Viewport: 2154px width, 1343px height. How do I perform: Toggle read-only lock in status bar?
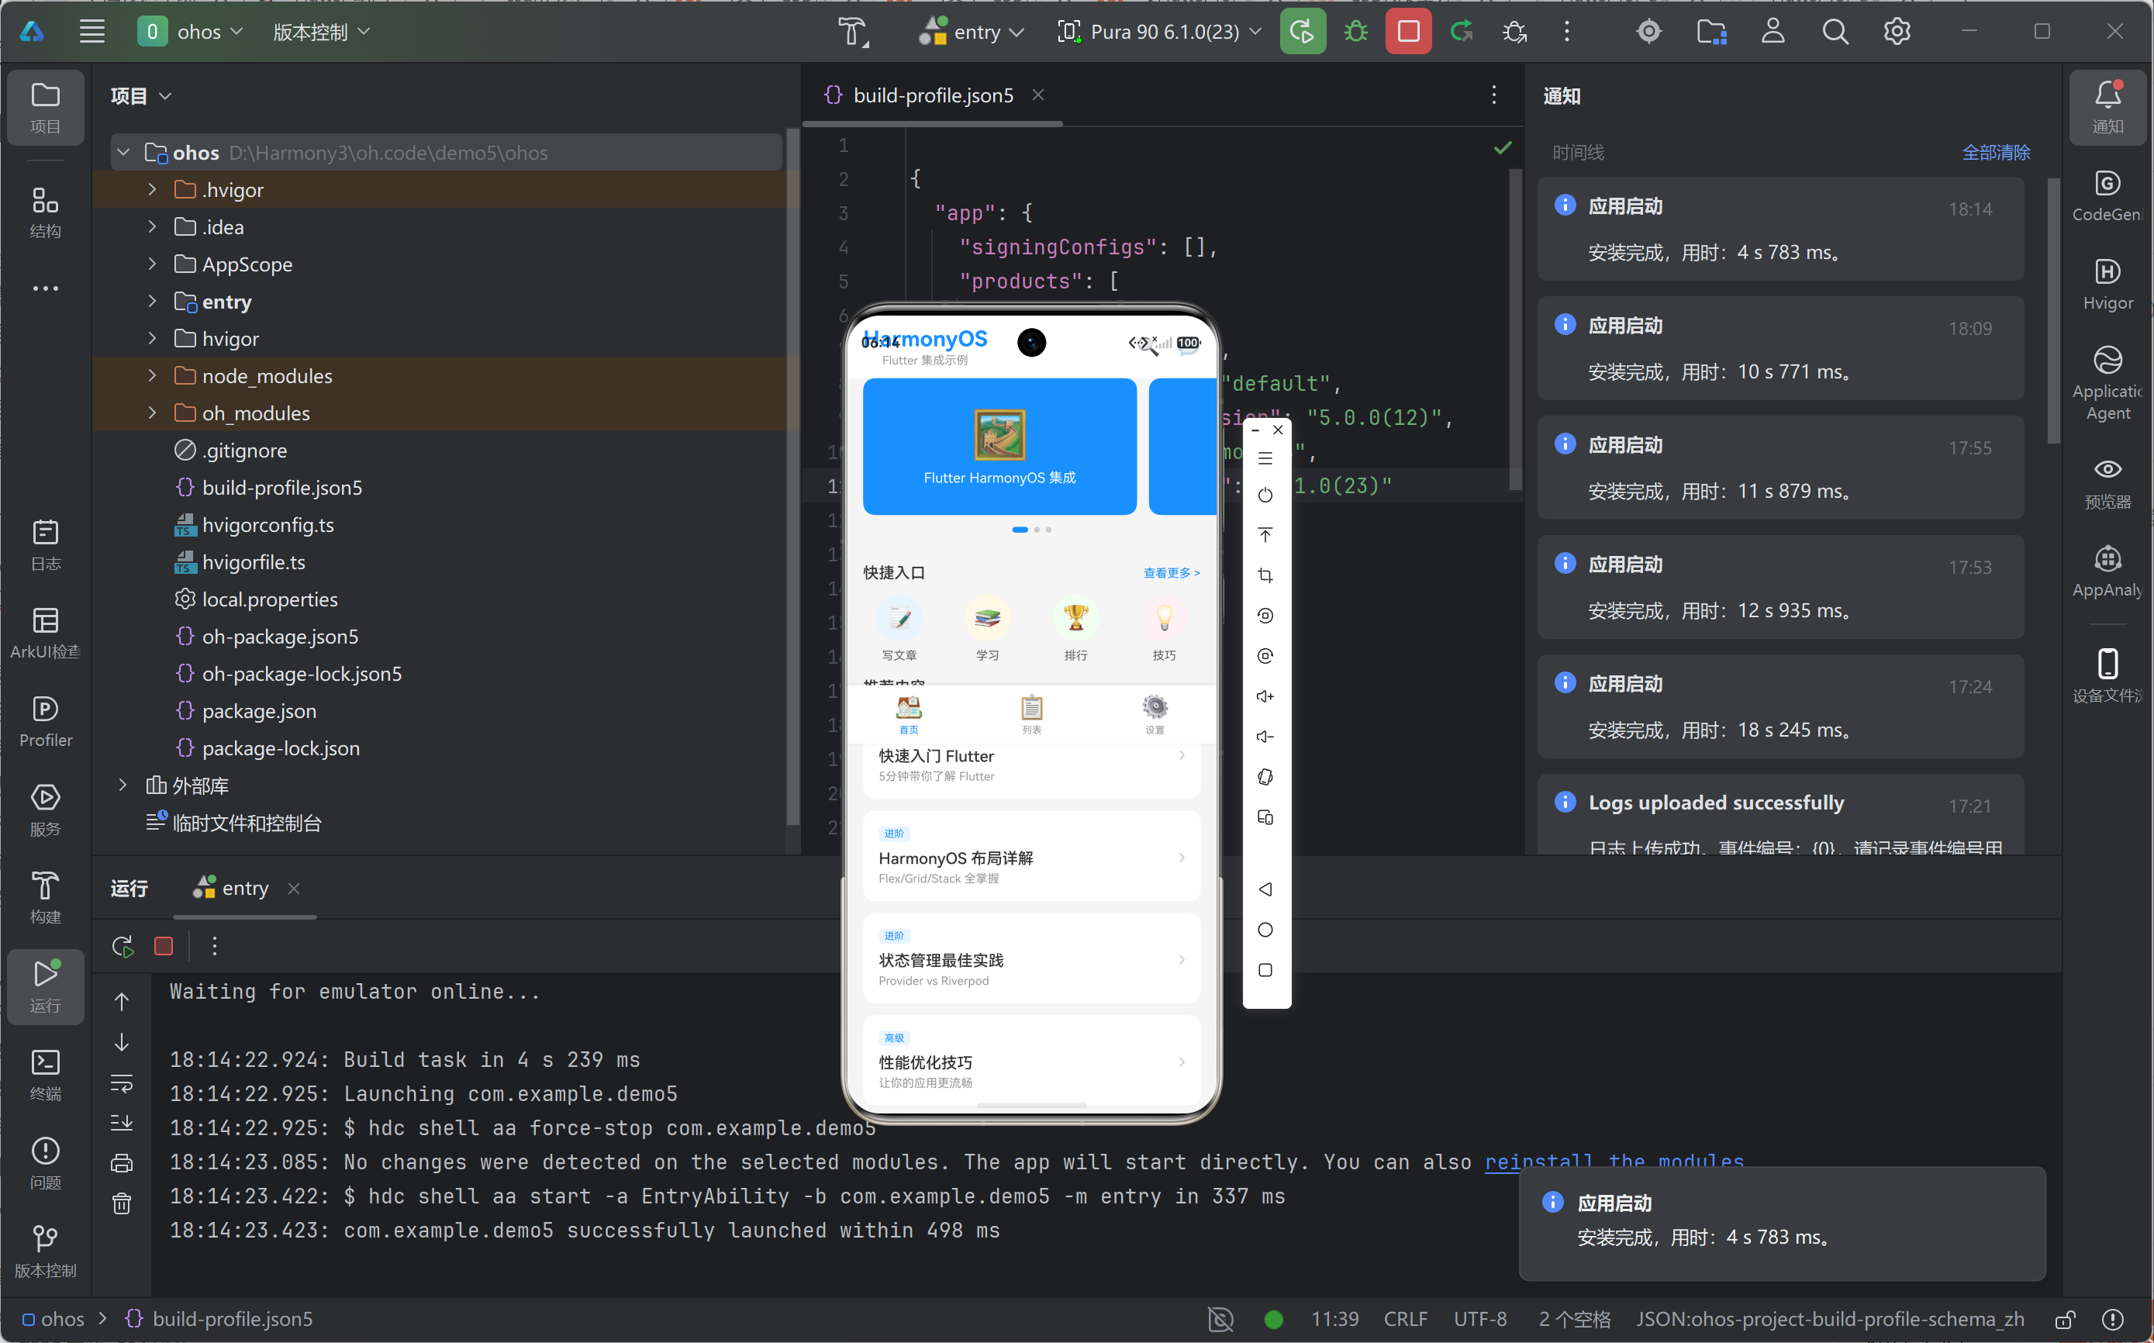pos(2064,1319)
